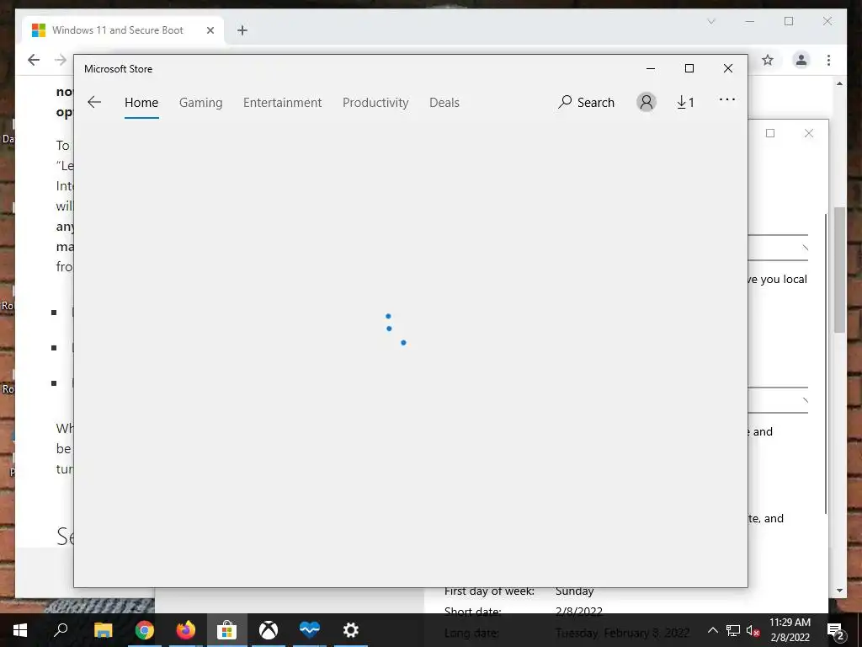862x647 pixels.
Task: Go back in Microsoft Store
Action: click(x=94, y=102)
